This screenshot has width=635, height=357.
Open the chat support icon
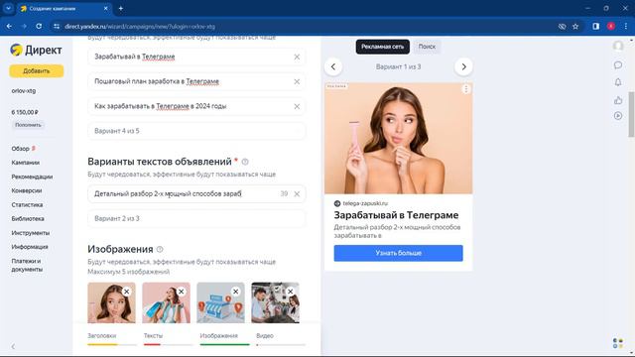618,64
